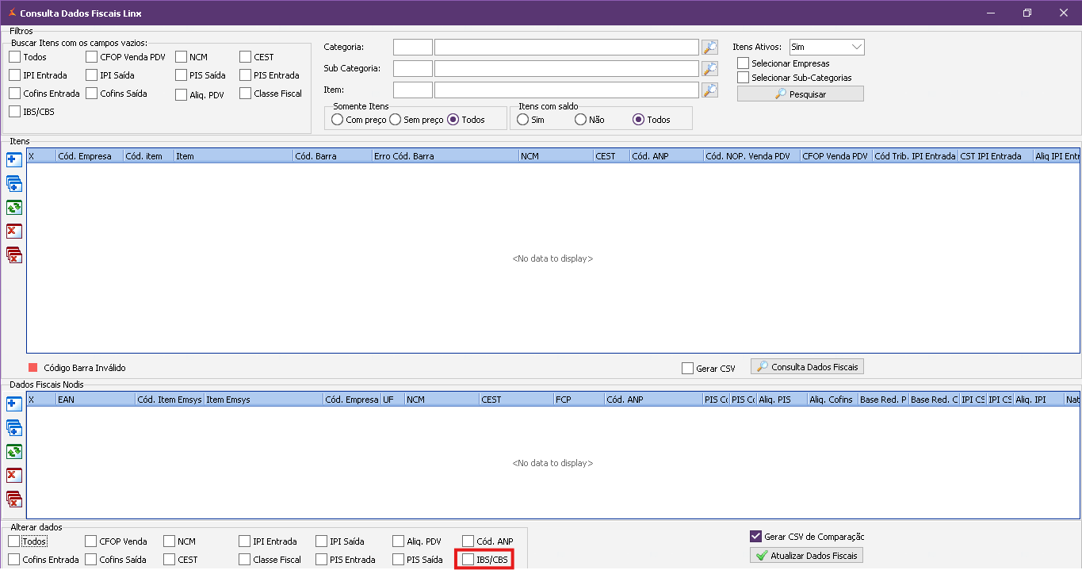Tick IPI Saída filter checkbox in Filtros
Viewport: 1082px width, 570px height.
tap(91, 75)
